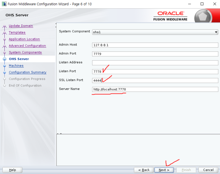220x174 pixels.
Task: Click the SSL Listen Port label
Action: 71,80
